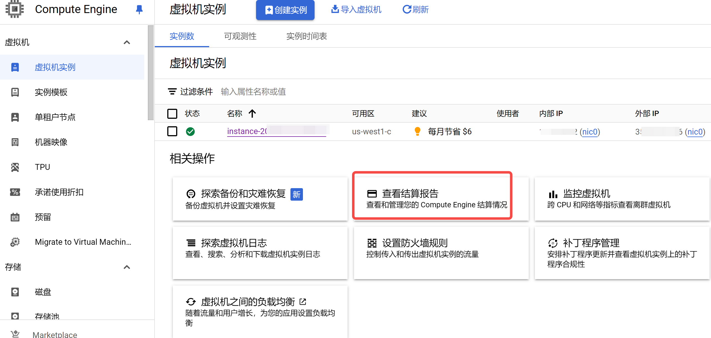Click the 磁盘 disk icon
Viewport: 711px width, 338px height.
15,292
